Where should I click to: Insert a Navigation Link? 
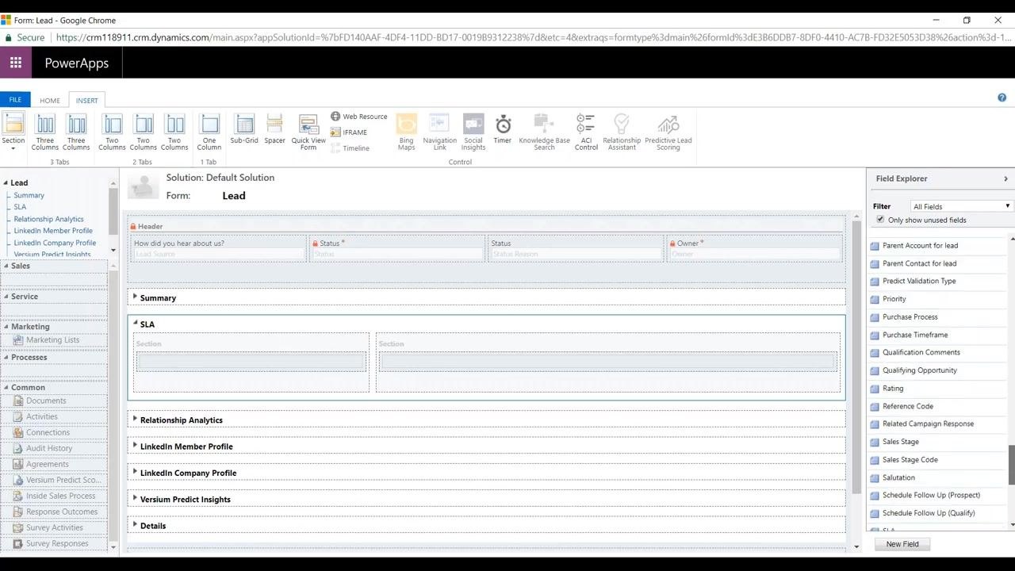point(439,132)
